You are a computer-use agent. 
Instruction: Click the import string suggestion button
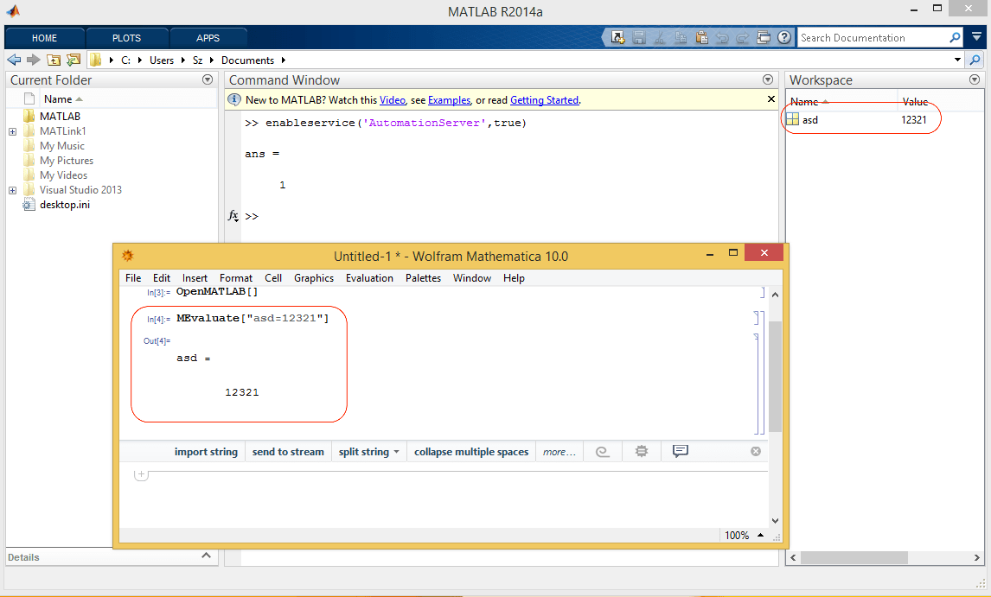point(206,452)
